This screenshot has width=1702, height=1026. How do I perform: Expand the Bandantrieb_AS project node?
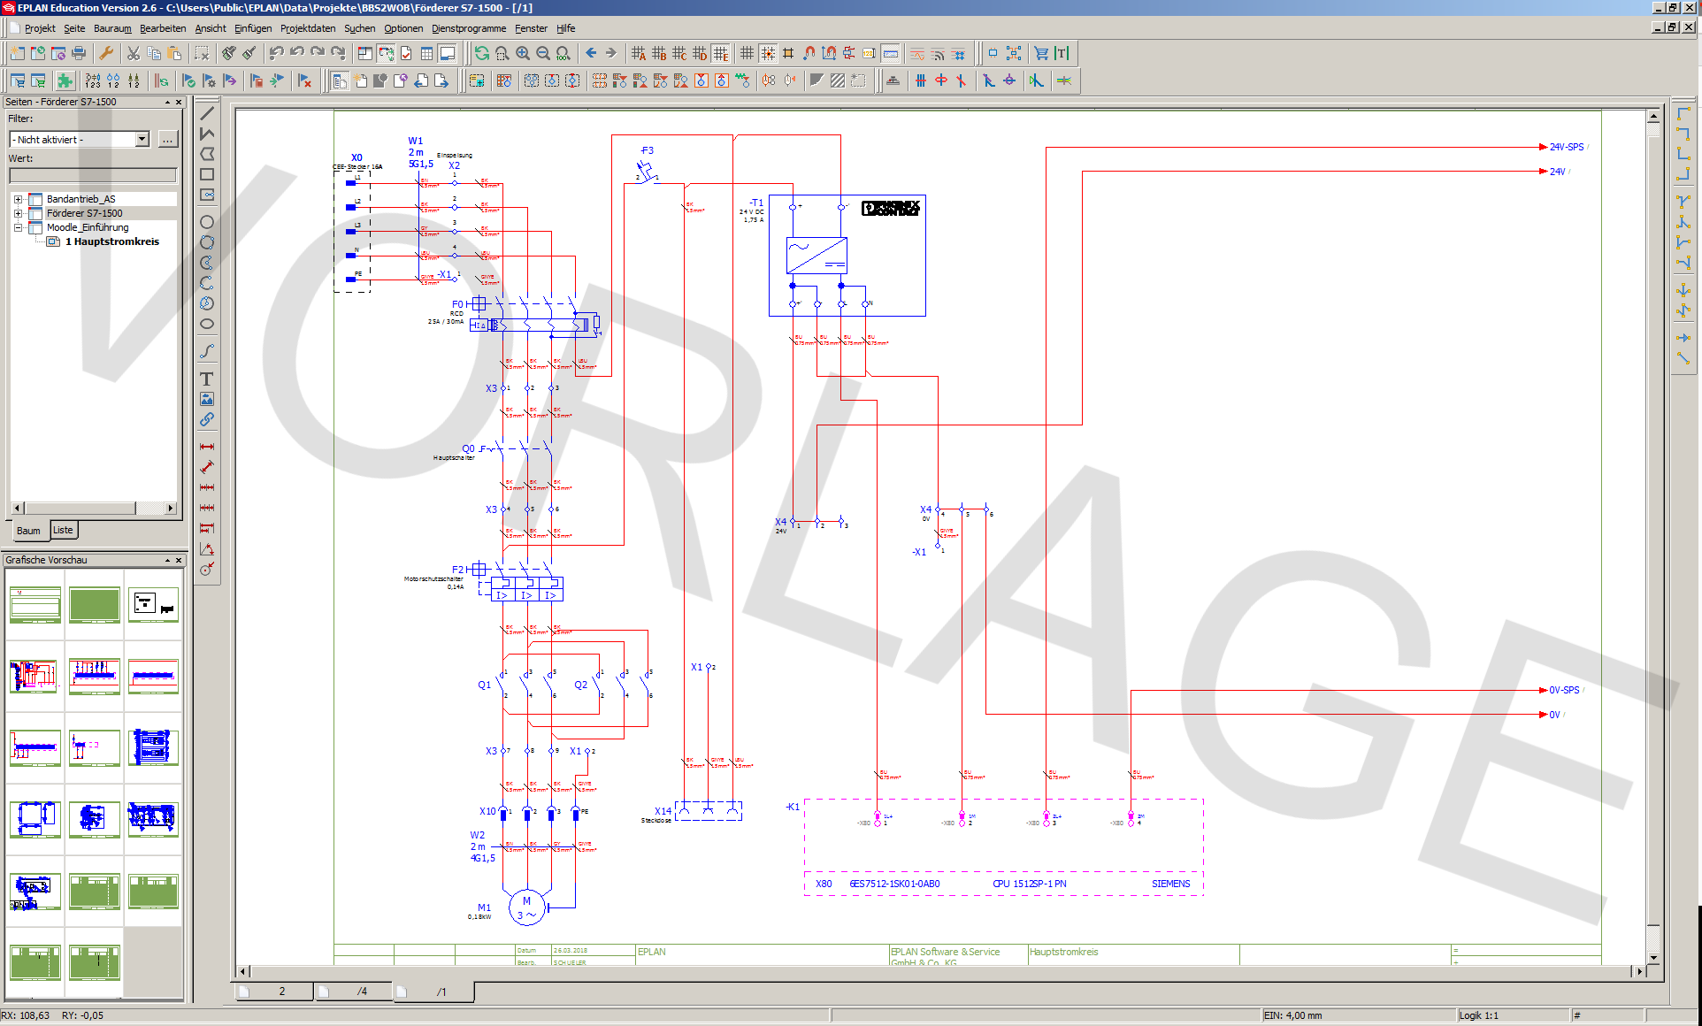[18, 199]
